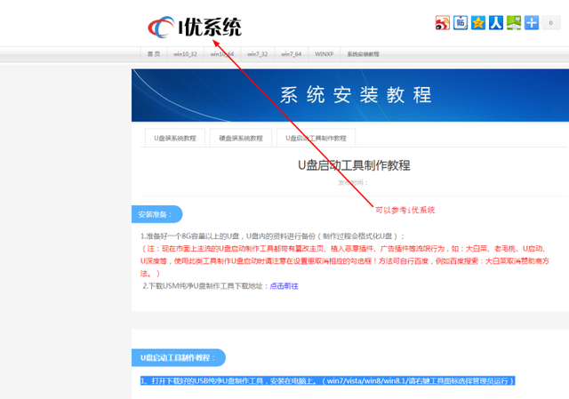Image resolution: width=569 pixels, height=399 pixels.
Task: Open the WINXP navigation item
Action: [325, 54]
